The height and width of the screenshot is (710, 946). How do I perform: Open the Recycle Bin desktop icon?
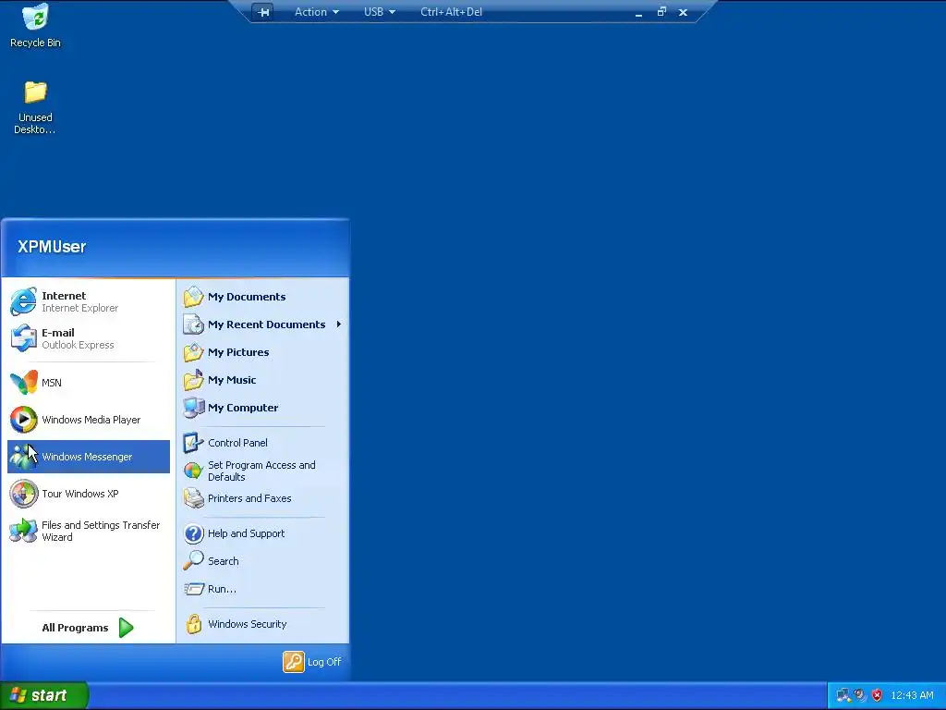(35, 26)
